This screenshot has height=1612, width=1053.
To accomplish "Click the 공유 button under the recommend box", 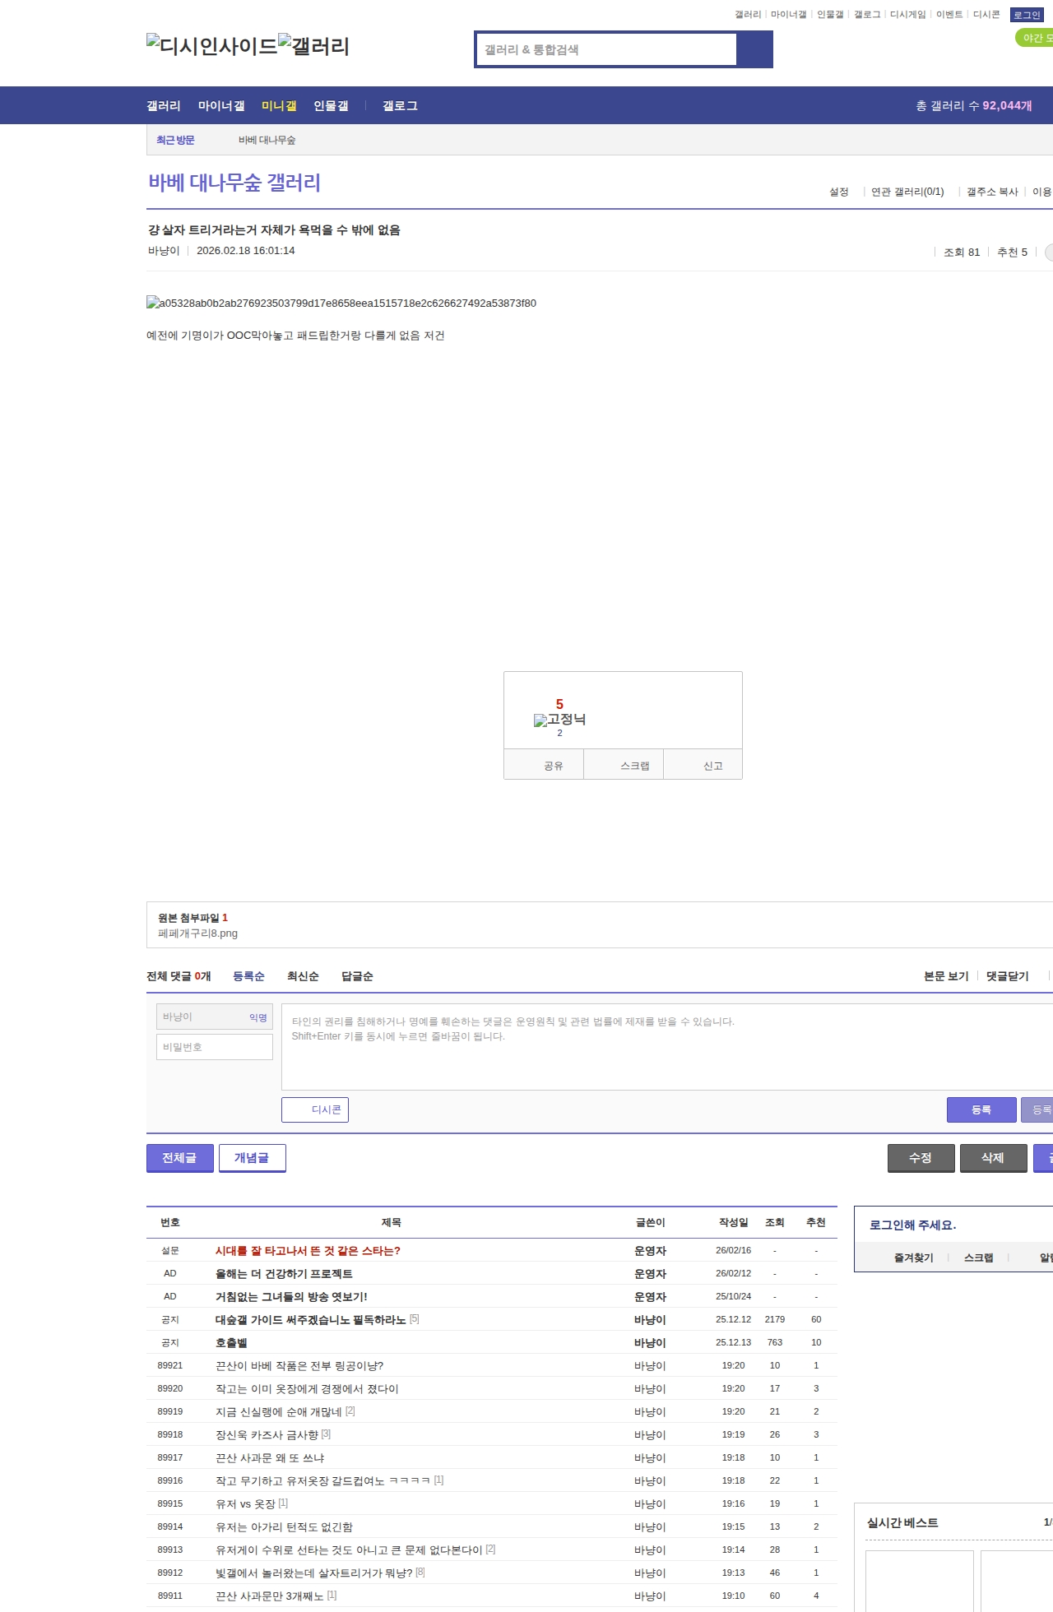I will tap(544, 765).
